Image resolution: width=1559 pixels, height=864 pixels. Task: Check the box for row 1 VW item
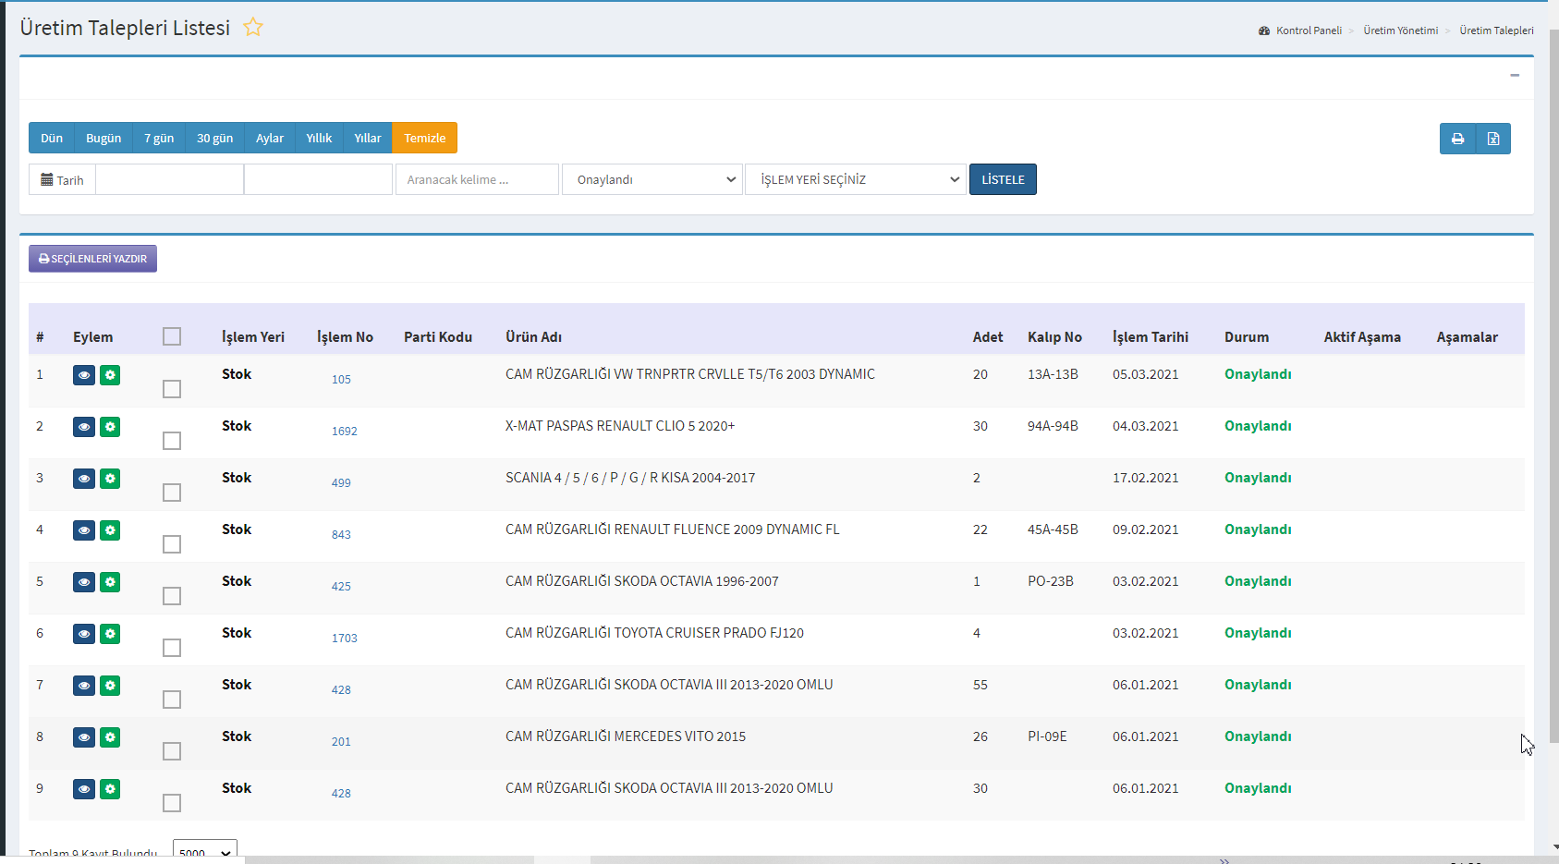tap(172, 389)
